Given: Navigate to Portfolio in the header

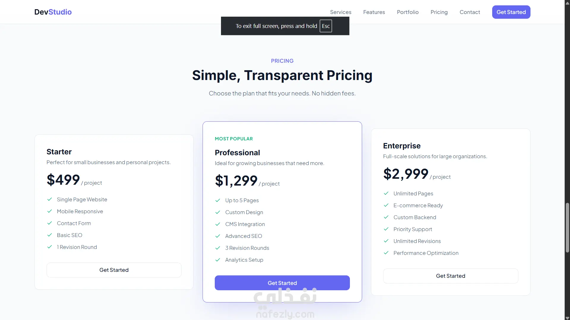Looking at the screenshot, I should 408,12.
